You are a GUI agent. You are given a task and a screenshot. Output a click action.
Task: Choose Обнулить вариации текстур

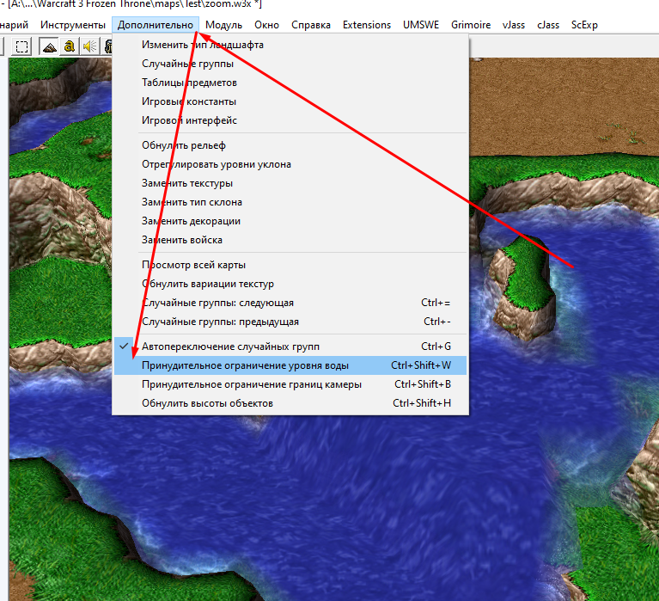(290, 284)
